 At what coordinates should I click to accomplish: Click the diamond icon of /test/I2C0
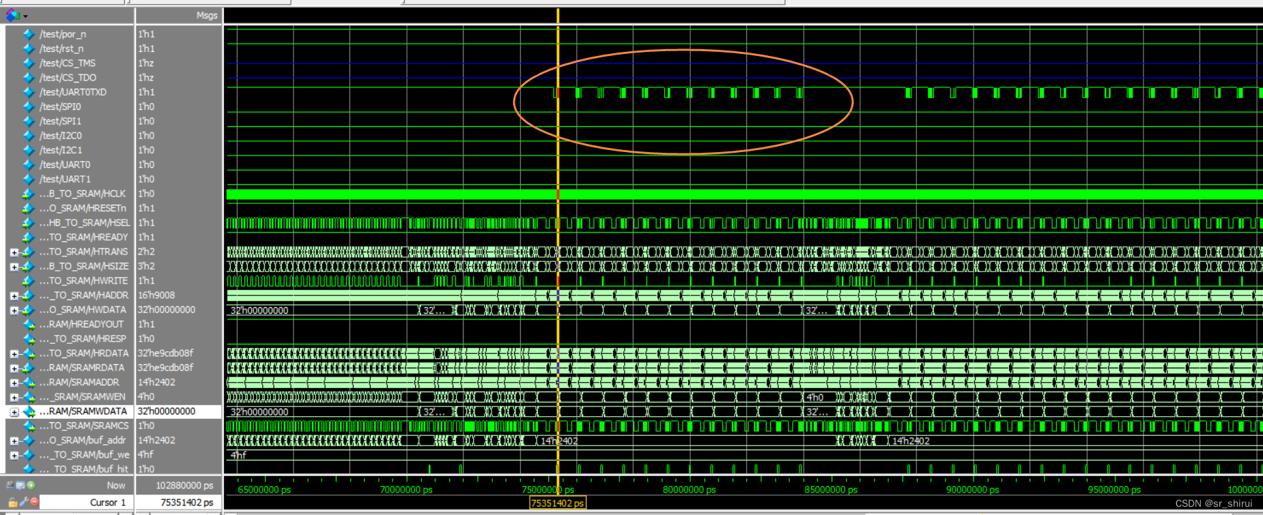(x=29, y=136)
